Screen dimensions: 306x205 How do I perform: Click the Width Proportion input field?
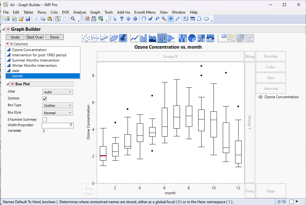point(57,125)
